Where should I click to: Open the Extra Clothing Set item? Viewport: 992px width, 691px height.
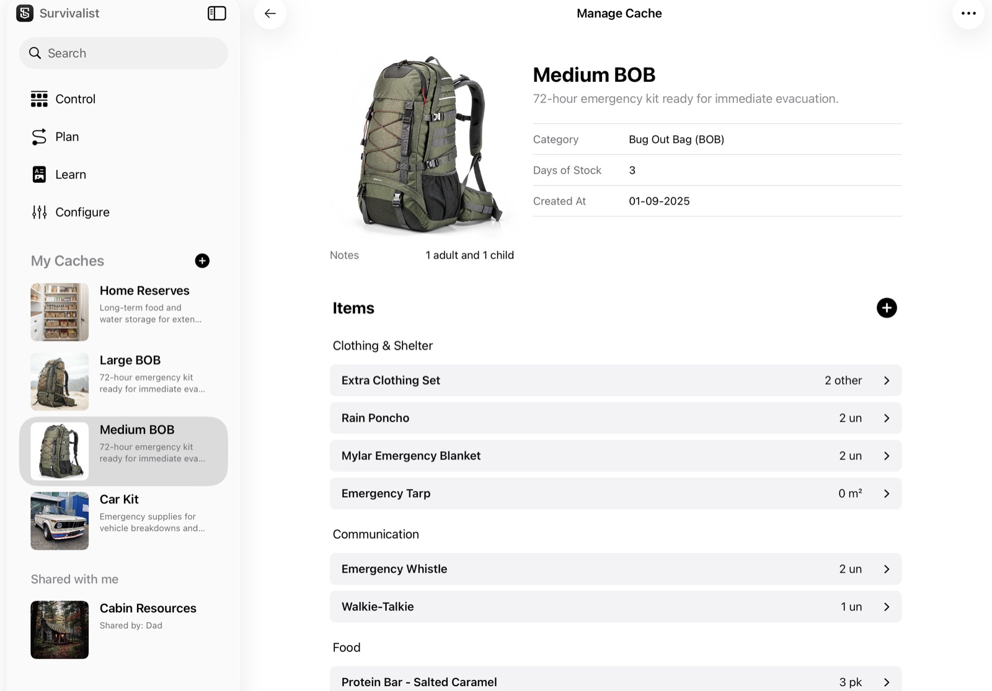pos(616,381)
